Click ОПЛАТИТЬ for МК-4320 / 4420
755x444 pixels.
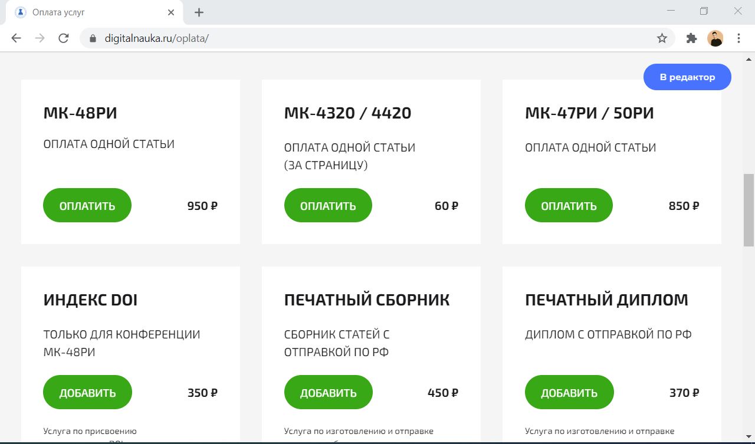(328, 206)
